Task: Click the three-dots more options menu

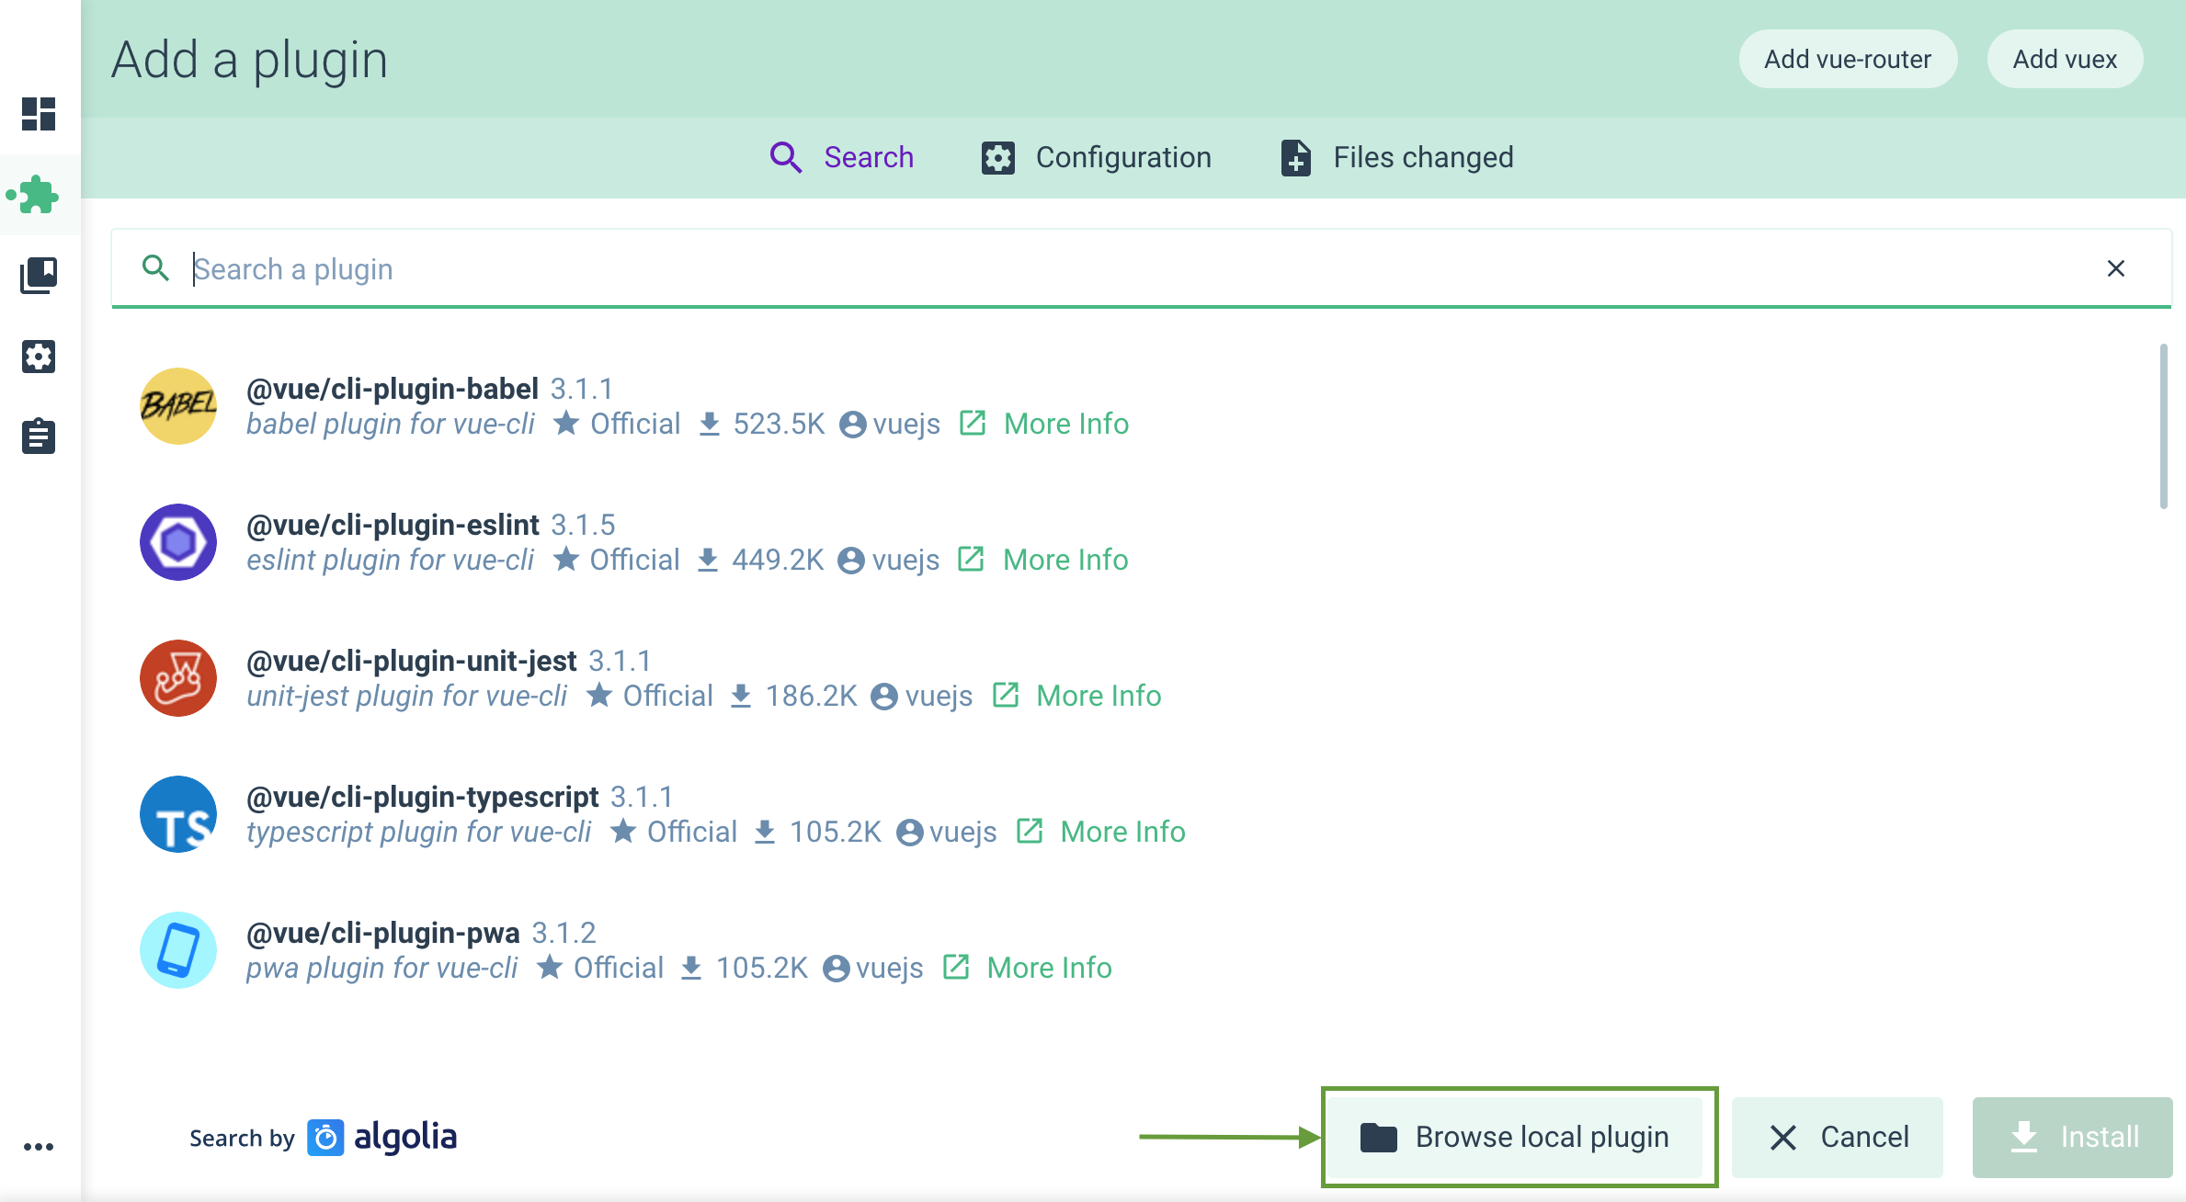Action: [x=39, y=1147]
